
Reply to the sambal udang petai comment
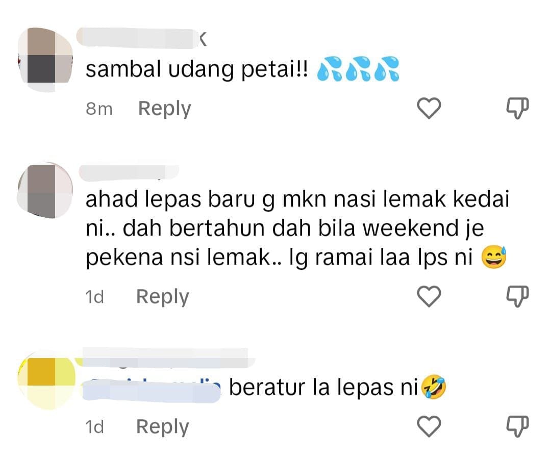tap(164, 109)
